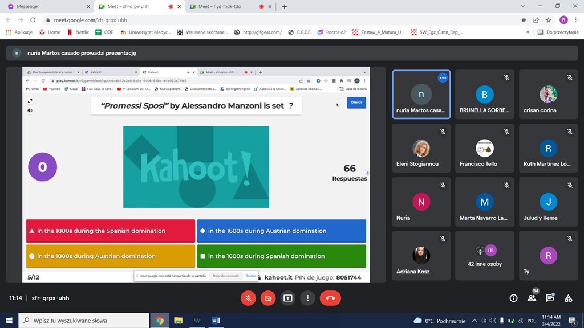Screen dimensions: 584x328
Task: Select Eleni Stogiannou participant tile
Action: 421,149
